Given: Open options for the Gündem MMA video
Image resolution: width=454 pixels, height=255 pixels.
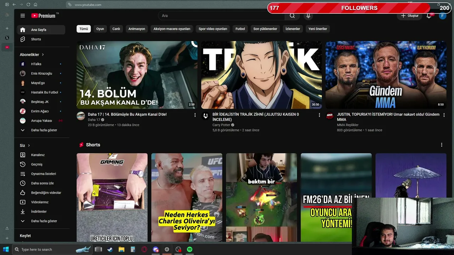Looking at the screenshot, I should [x=444, y=115].
